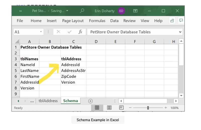Switch to the Insert ribbon tab
This screenshot has height=130, width=201.
click(52, 21)
